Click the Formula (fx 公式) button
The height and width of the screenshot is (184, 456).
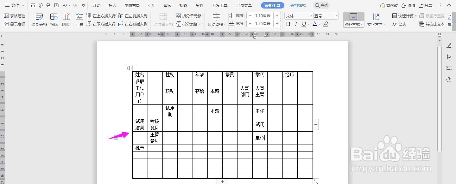click(399, 24)
